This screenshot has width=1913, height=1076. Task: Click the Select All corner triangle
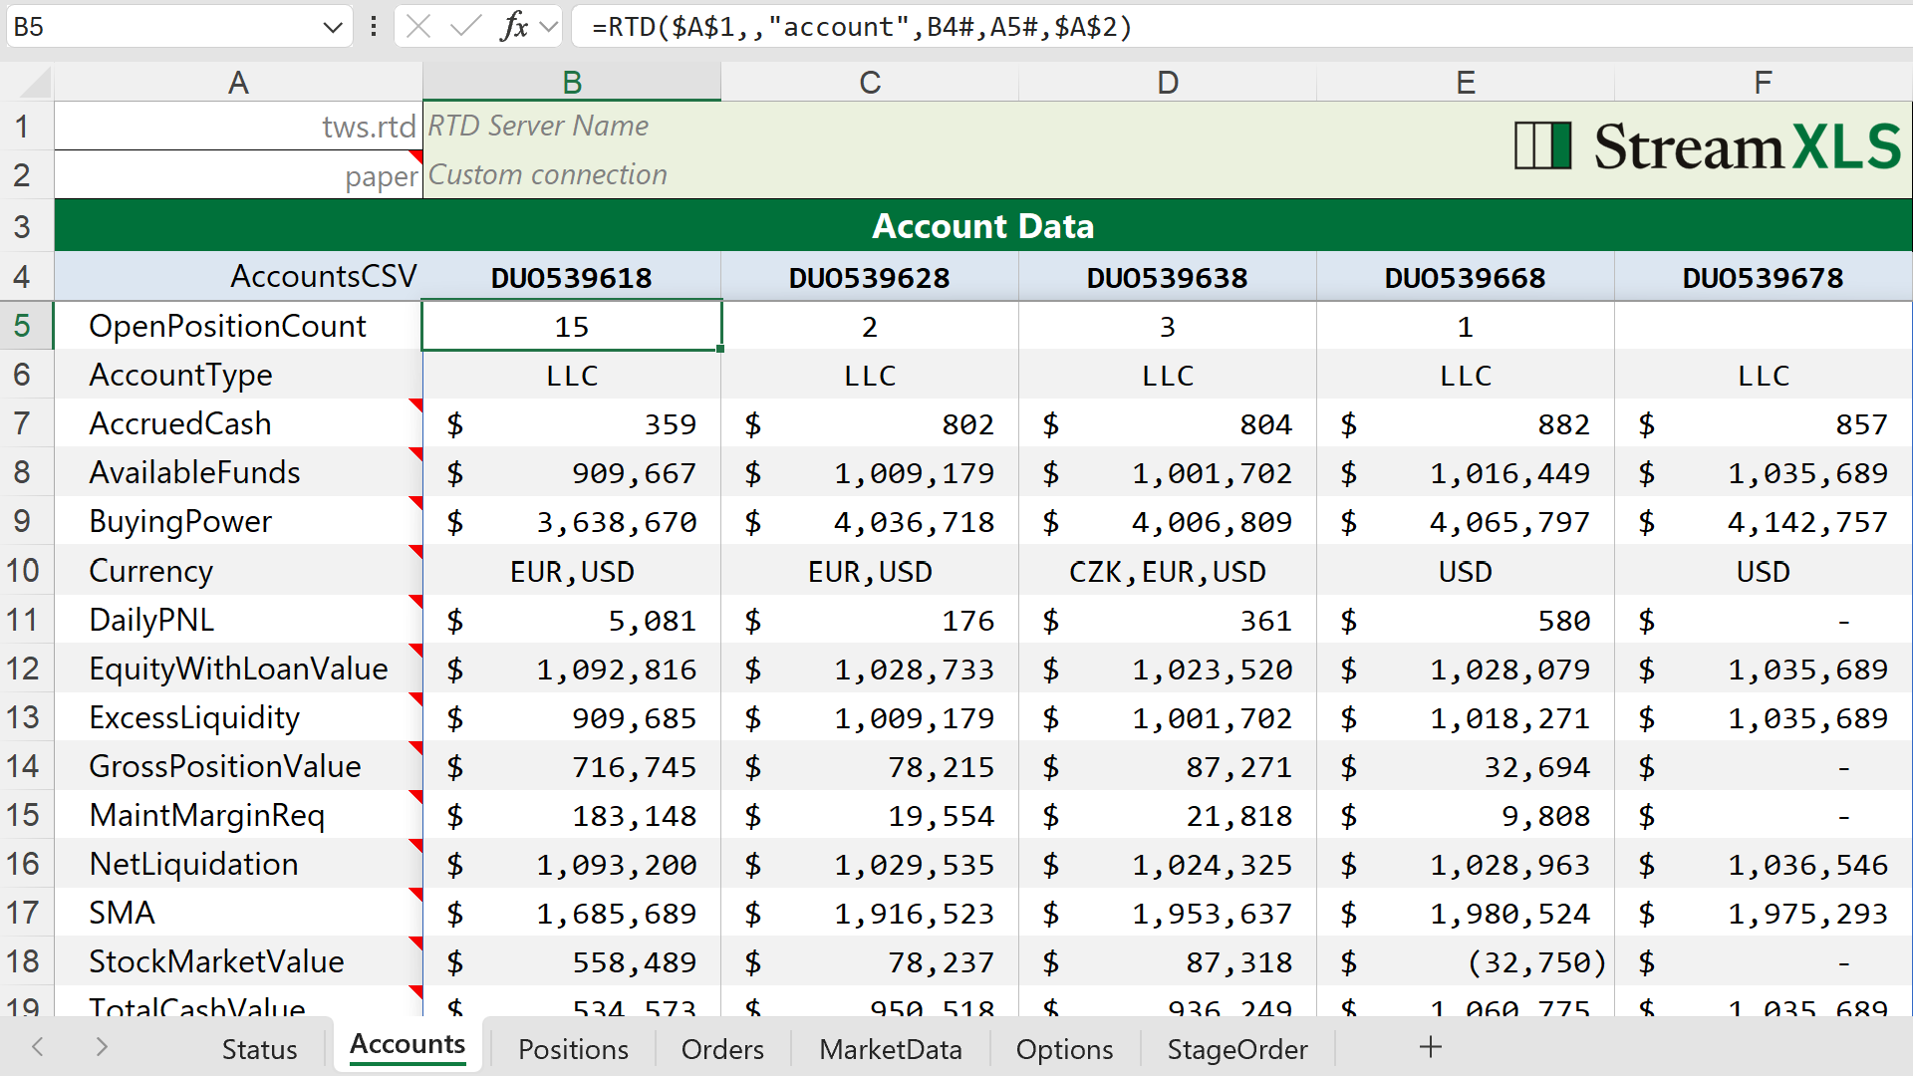[x=28, y=82]
